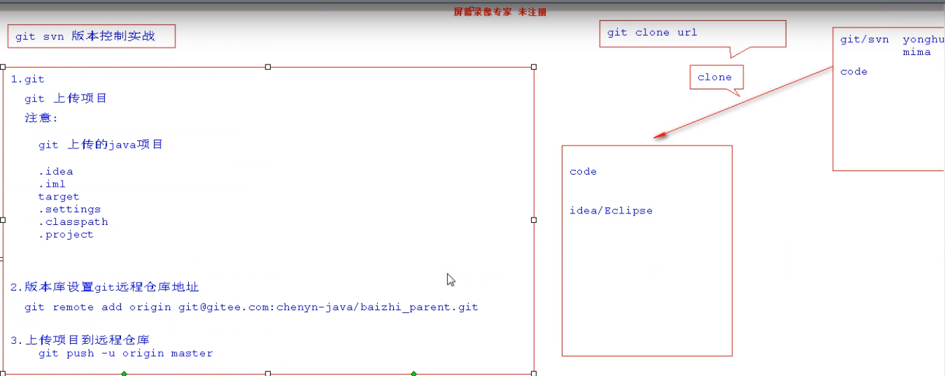
Task: Click the "mima" text
Action: pyautogui.click(x=917, y=52)
